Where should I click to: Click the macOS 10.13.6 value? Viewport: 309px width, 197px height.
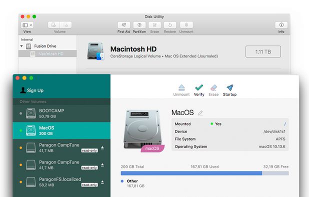click(272, 146)
